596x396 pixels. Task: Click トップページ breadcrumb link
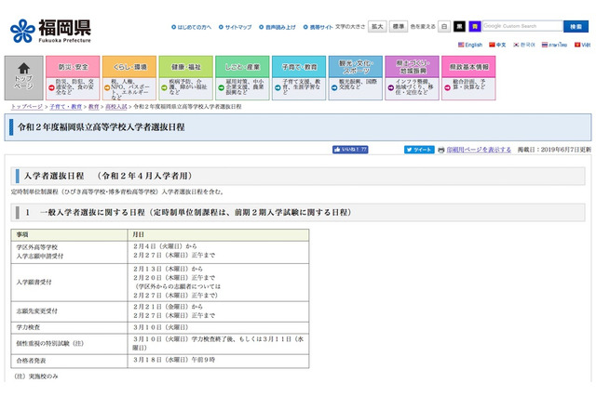27,107
